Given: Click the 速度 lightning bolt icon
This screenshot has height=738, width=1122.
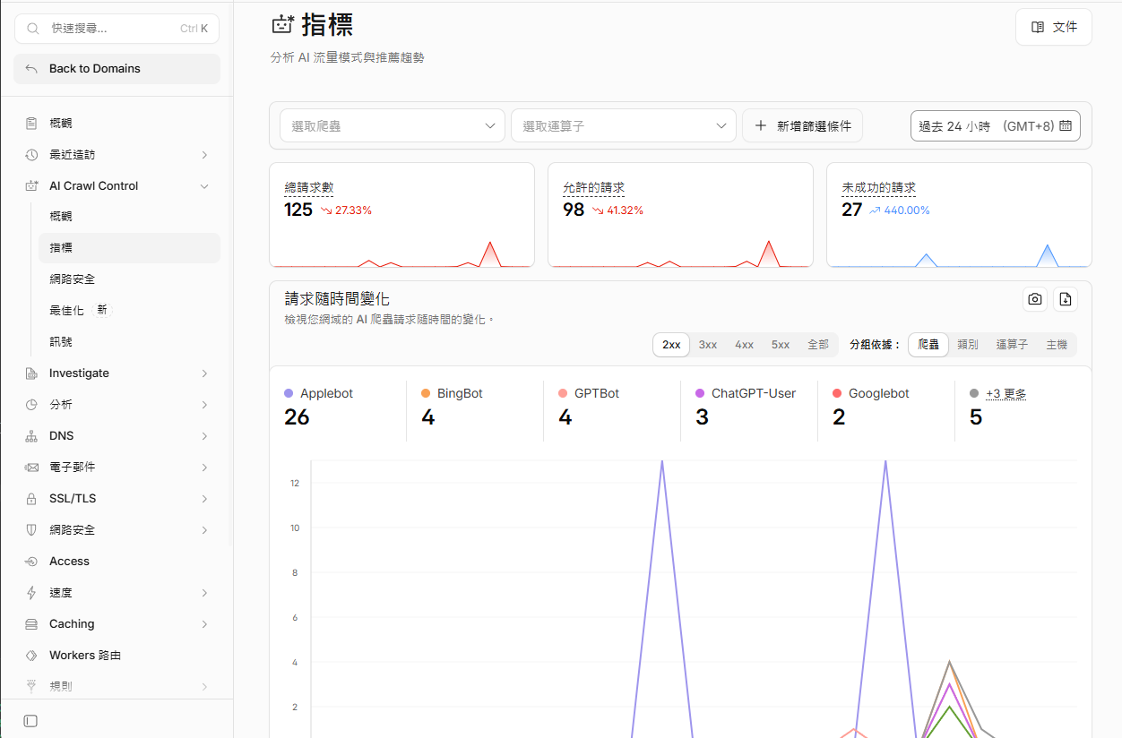Looking at the screenshot, I should (x=31, y=593).
